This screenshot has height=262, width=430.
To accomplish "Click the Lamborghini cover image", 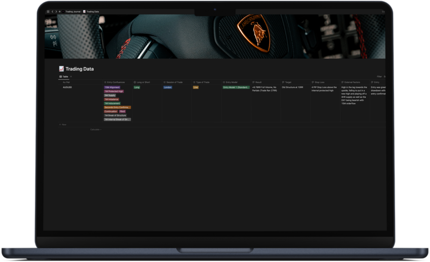I will click(x=215, y=36).
